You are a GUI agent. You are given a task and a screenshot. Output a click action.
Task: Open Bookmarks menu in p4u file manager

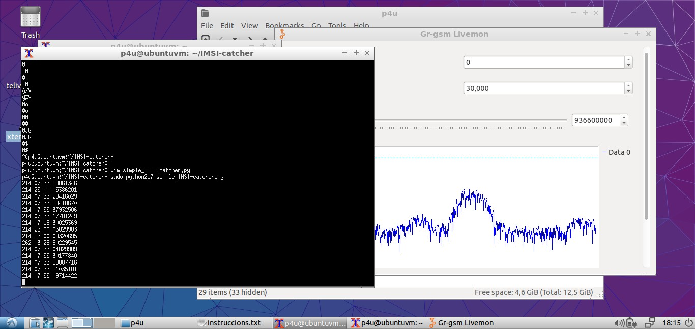point(284,26)
